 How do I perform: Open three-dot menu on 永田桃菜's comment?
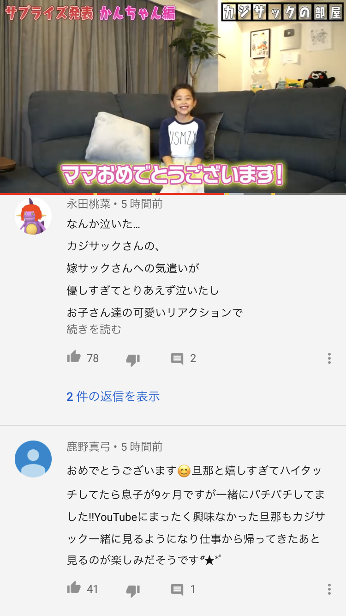(329, 358)
